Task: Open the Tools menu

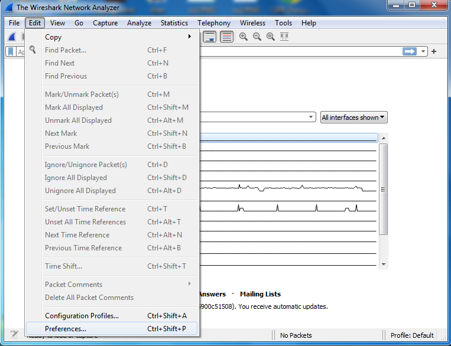Action: 283,23
